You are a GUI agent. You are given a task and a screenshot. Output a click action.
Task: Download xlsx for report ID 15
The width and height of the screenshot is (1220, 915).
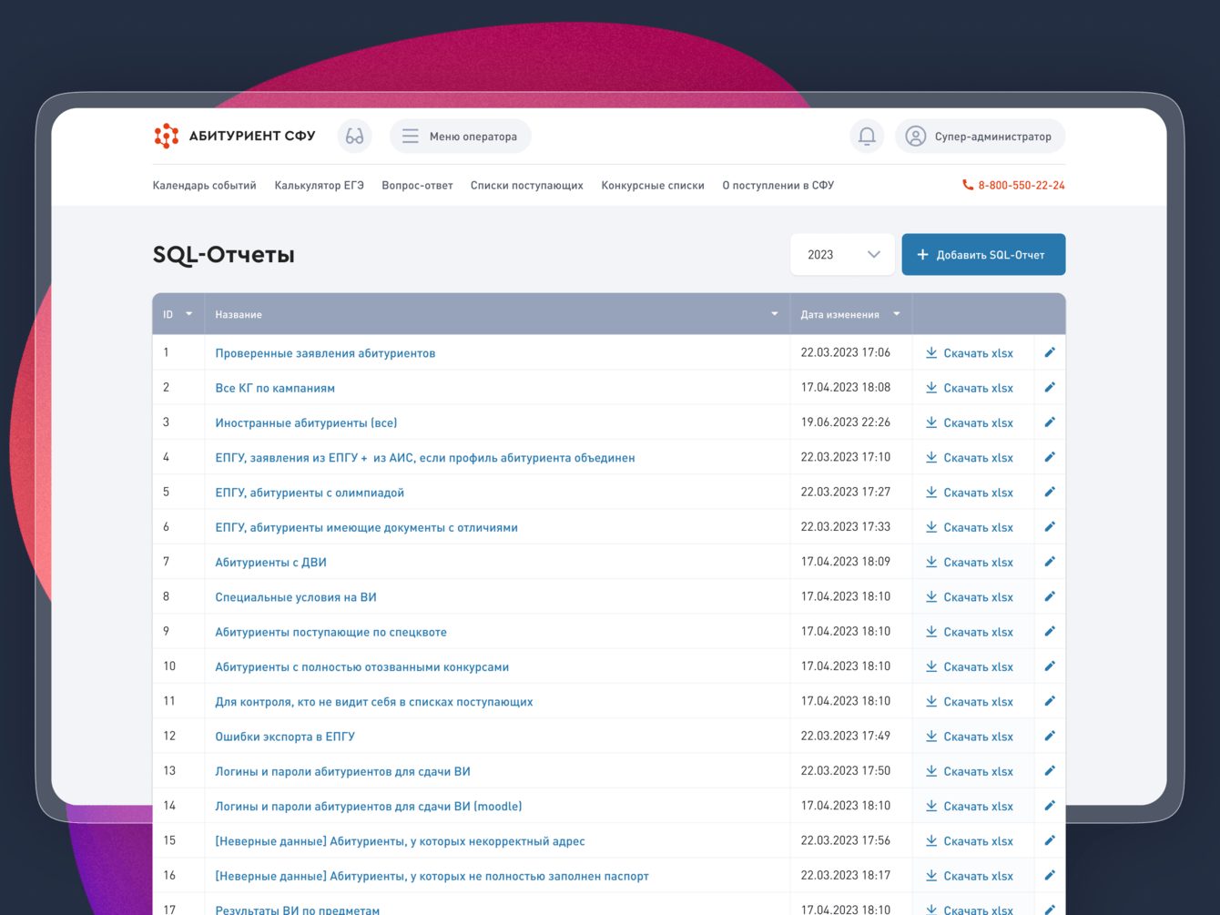point(970,841)
